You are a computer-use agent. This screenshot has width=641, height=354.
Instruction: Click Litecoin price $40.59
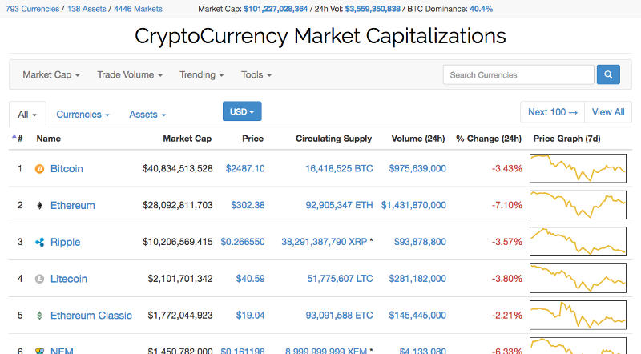(250, 279)
